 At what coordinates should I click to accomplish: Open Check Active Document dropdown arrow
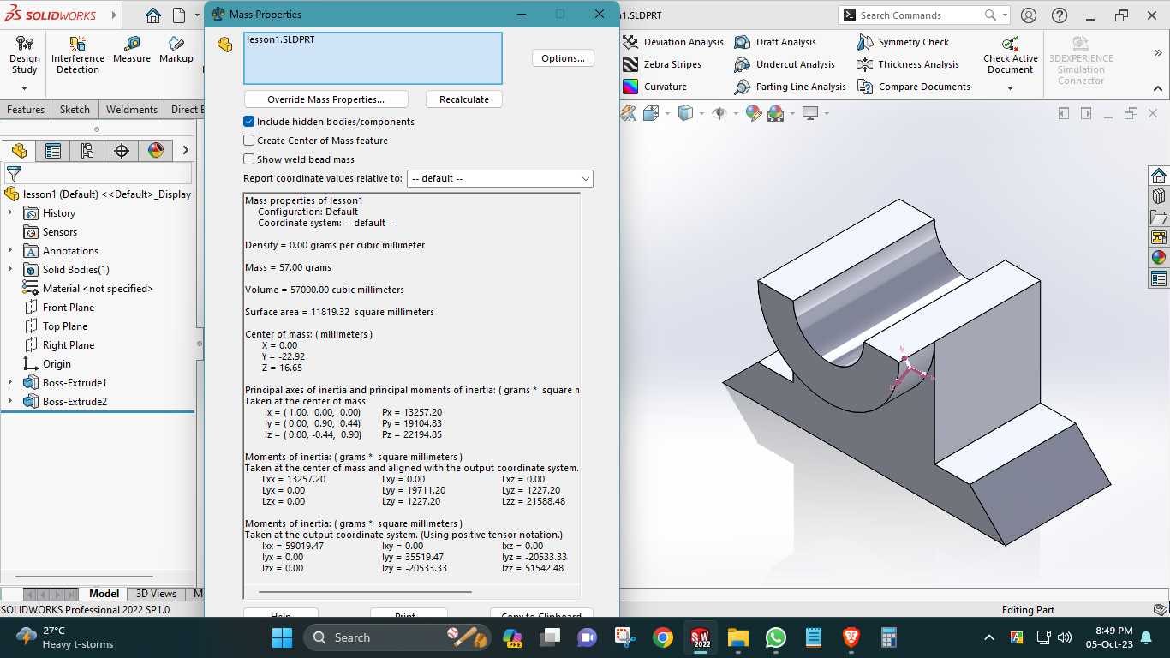1011,88
